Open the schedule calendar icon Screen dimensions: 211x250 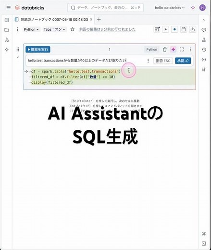pos(184,29)
